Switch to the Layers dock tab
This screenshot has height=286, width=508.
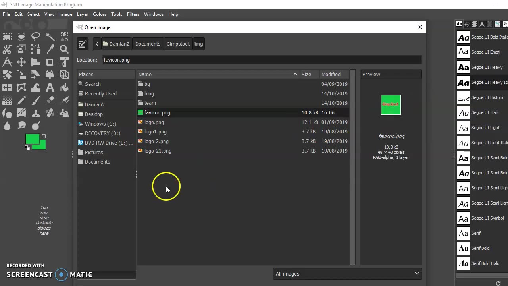[x=474, y=24]
